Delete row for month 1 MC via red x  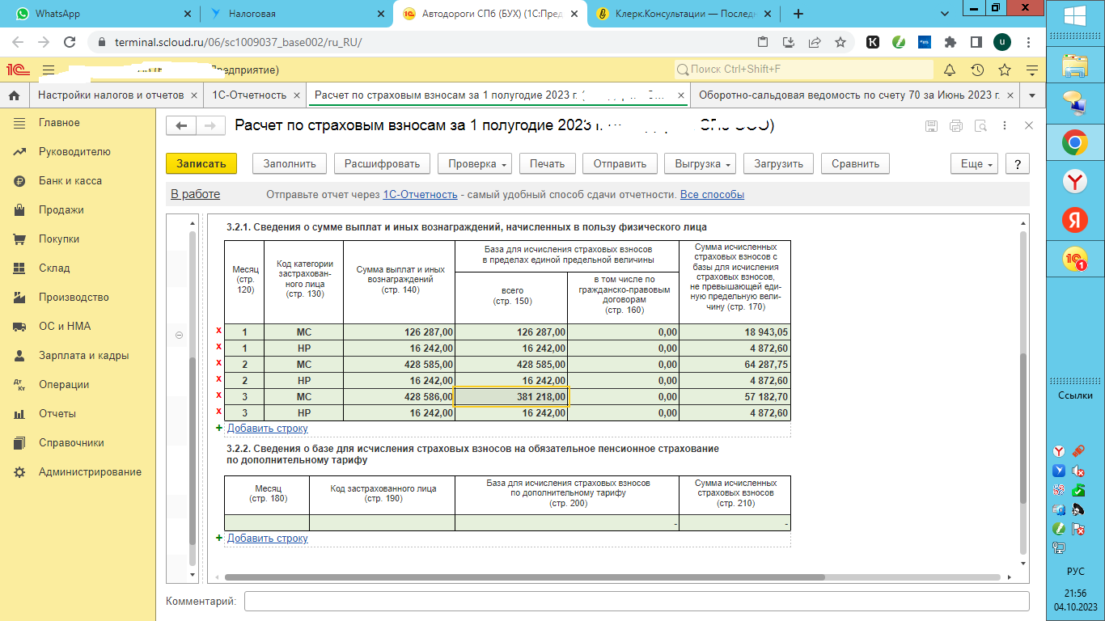click(218, 332)
